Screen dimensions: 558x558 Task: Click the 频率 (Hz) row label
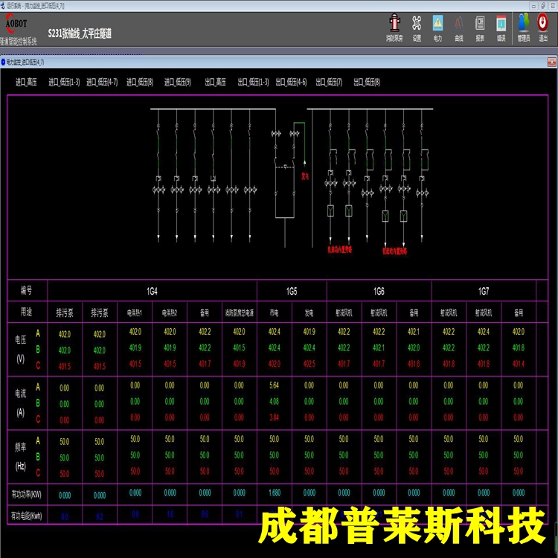[x=21, y=457]
